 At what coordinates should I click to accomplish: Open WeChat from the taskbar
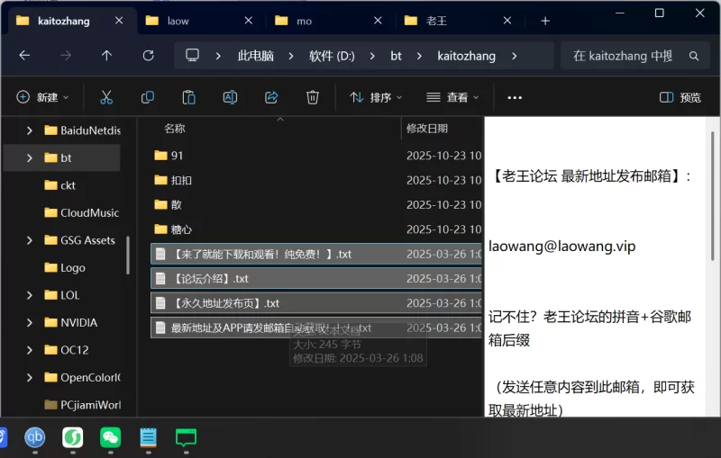point(110,438)
